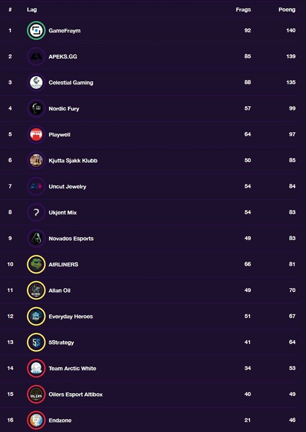This screenshot has height=432, width=306.
Task: Sort by the Frags column header
Action: click(x=243, y=10)
